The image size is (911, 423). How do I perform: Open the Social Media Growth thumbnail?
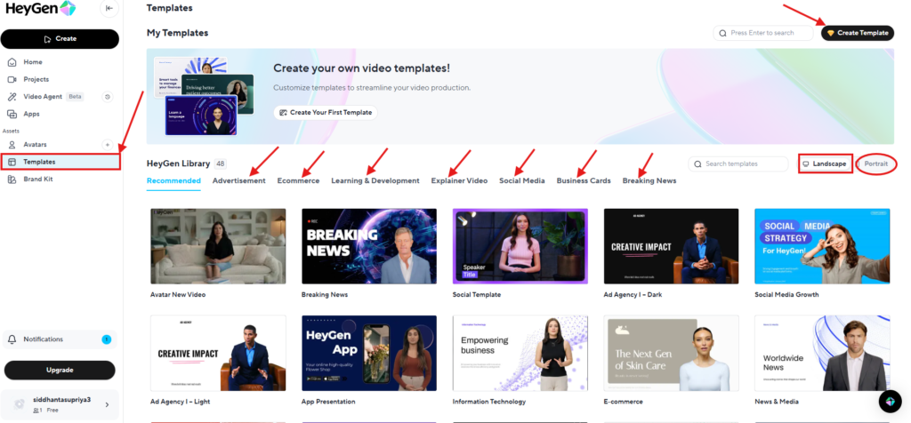822,246
